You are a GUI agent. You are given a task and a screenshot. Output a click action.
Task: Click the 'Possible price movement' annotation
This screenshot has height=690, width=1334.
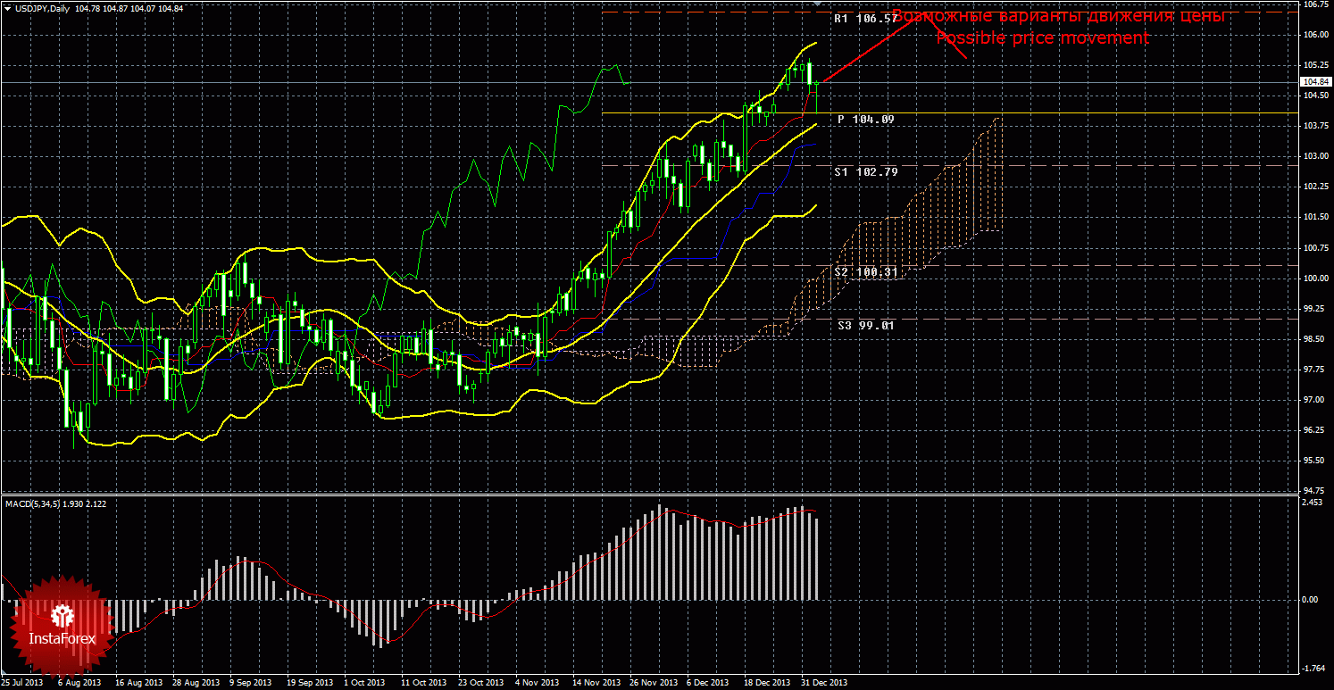1041,37
